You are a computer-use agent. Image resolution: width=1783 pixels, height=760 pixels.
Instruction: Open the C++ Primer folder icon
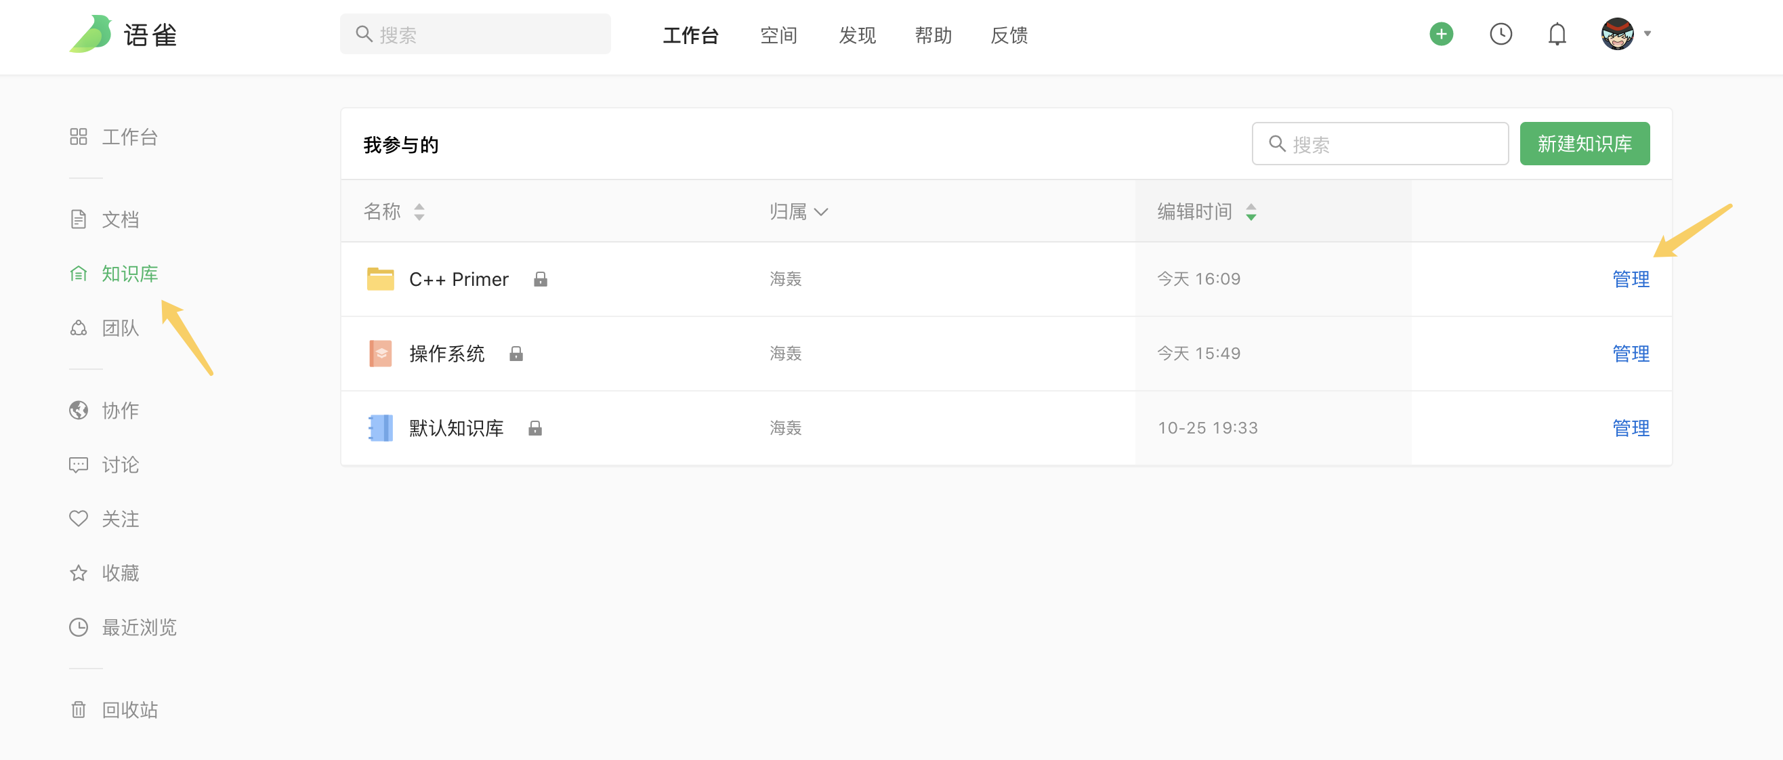click(380, 279)
